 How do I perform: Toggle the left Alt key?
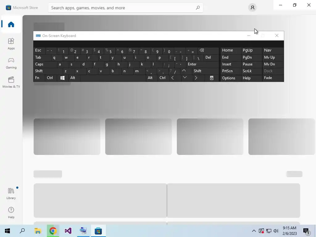point(74,78)
